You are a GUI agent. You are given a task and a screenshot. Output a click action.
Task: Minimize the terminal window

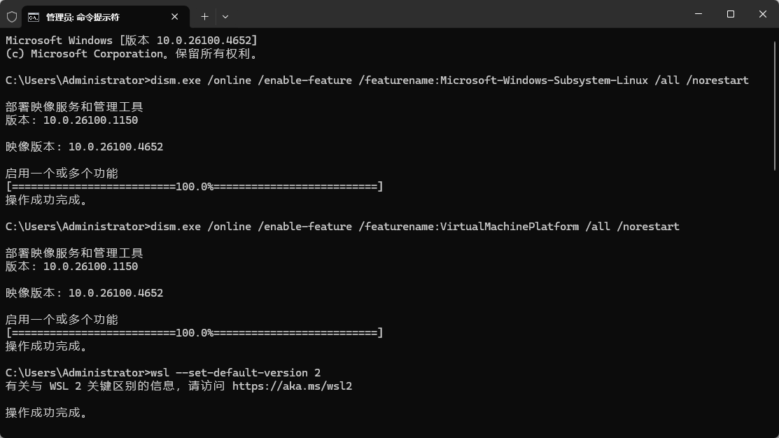[699, 14]
